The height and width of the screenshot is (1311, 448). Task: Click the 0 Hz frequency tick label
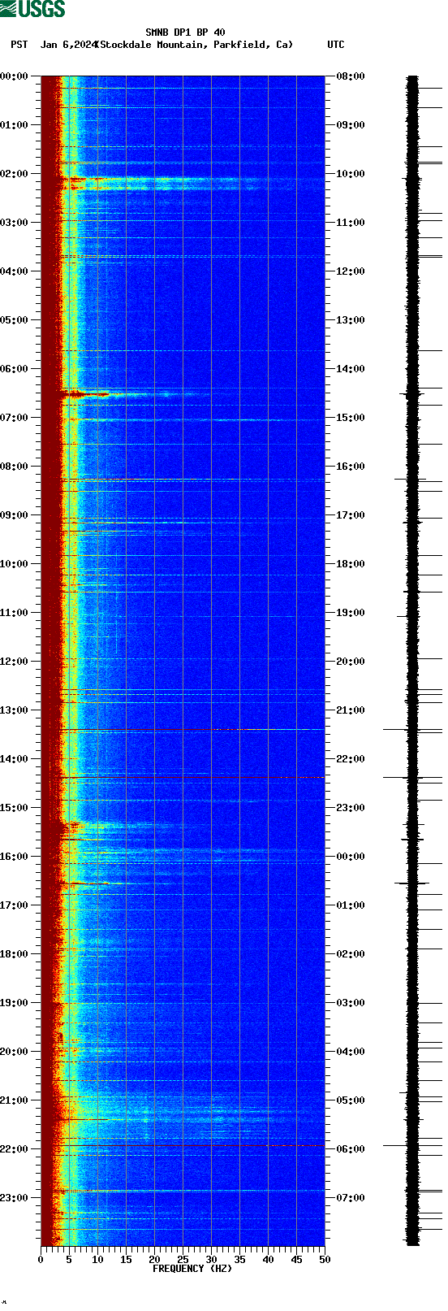tap(41, 1260)
